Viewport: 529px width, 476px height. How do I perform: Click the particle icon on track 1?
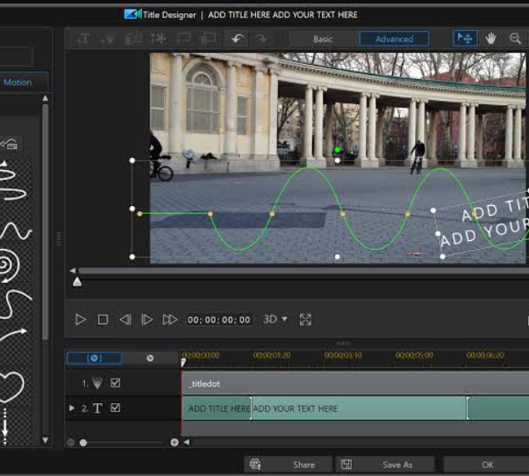tap(97, 383)
